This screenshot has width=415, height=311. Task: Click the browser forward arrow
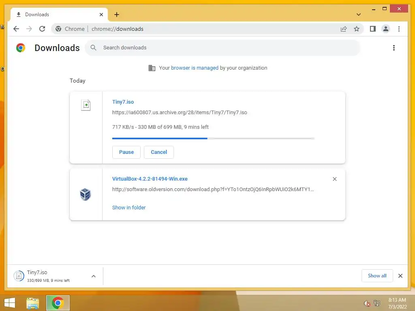[29, 29]
